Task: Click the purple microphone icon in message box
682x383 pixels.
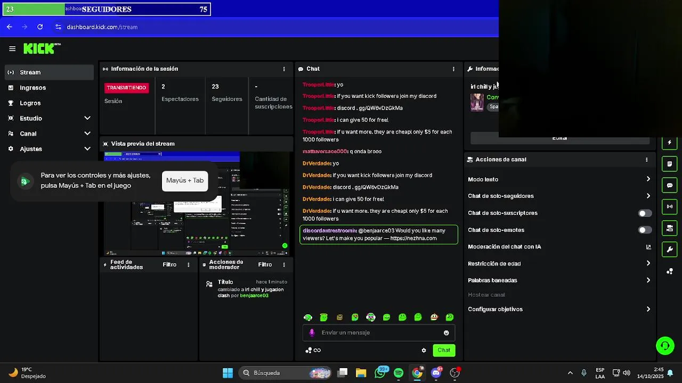Action: 312,332
